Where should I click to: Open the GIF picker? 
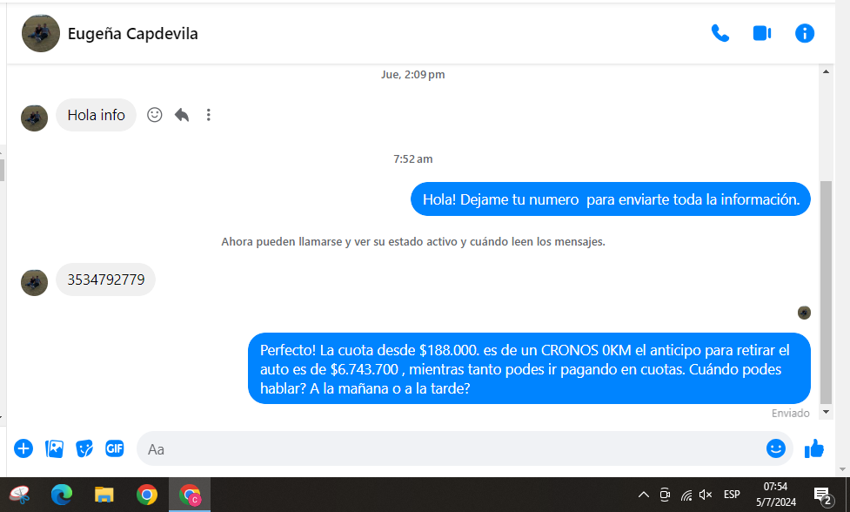click(x=114, y=448)
